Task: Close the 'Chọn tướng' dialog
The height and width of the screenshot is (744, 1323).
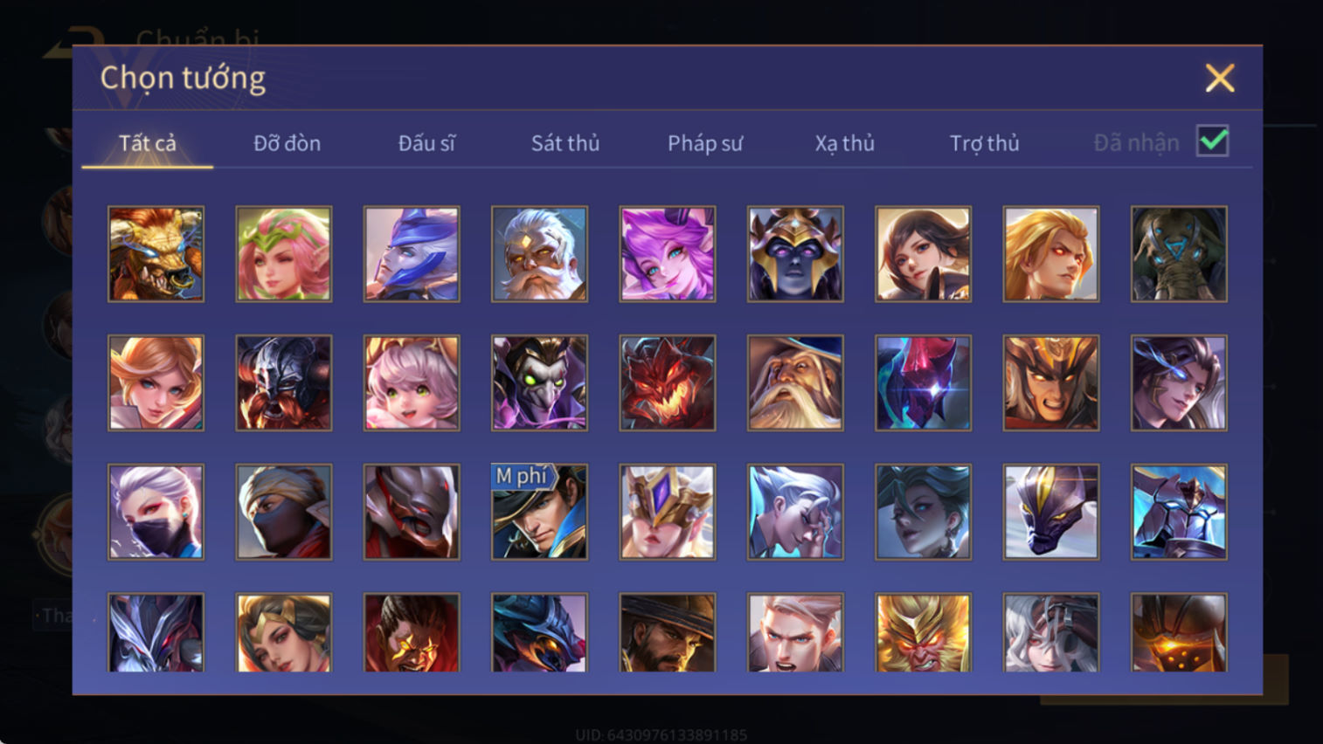Action: tap(1220, 78)
